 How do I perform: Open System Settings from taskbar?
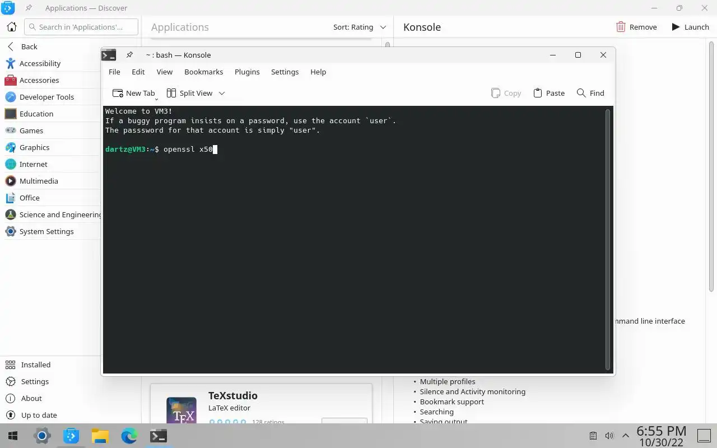pos(42,436)
